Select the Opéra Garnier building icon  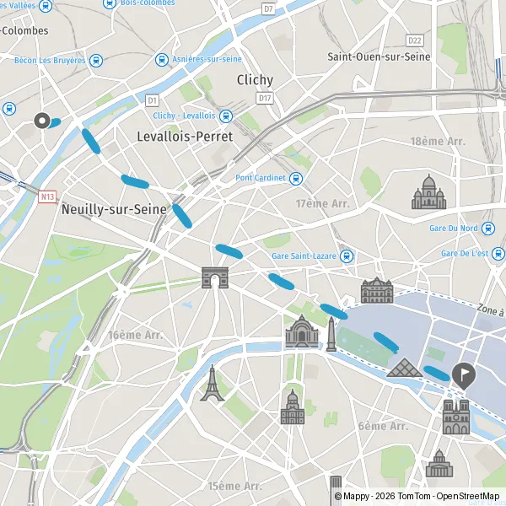tap(377, 290)
